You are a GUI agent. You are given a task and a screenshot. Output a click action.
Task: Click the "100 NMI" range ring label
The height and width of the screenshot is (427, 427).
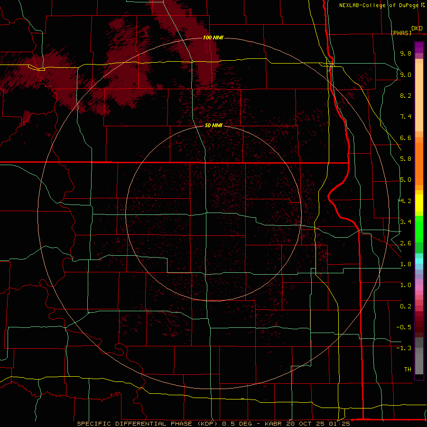click(213, 37)
